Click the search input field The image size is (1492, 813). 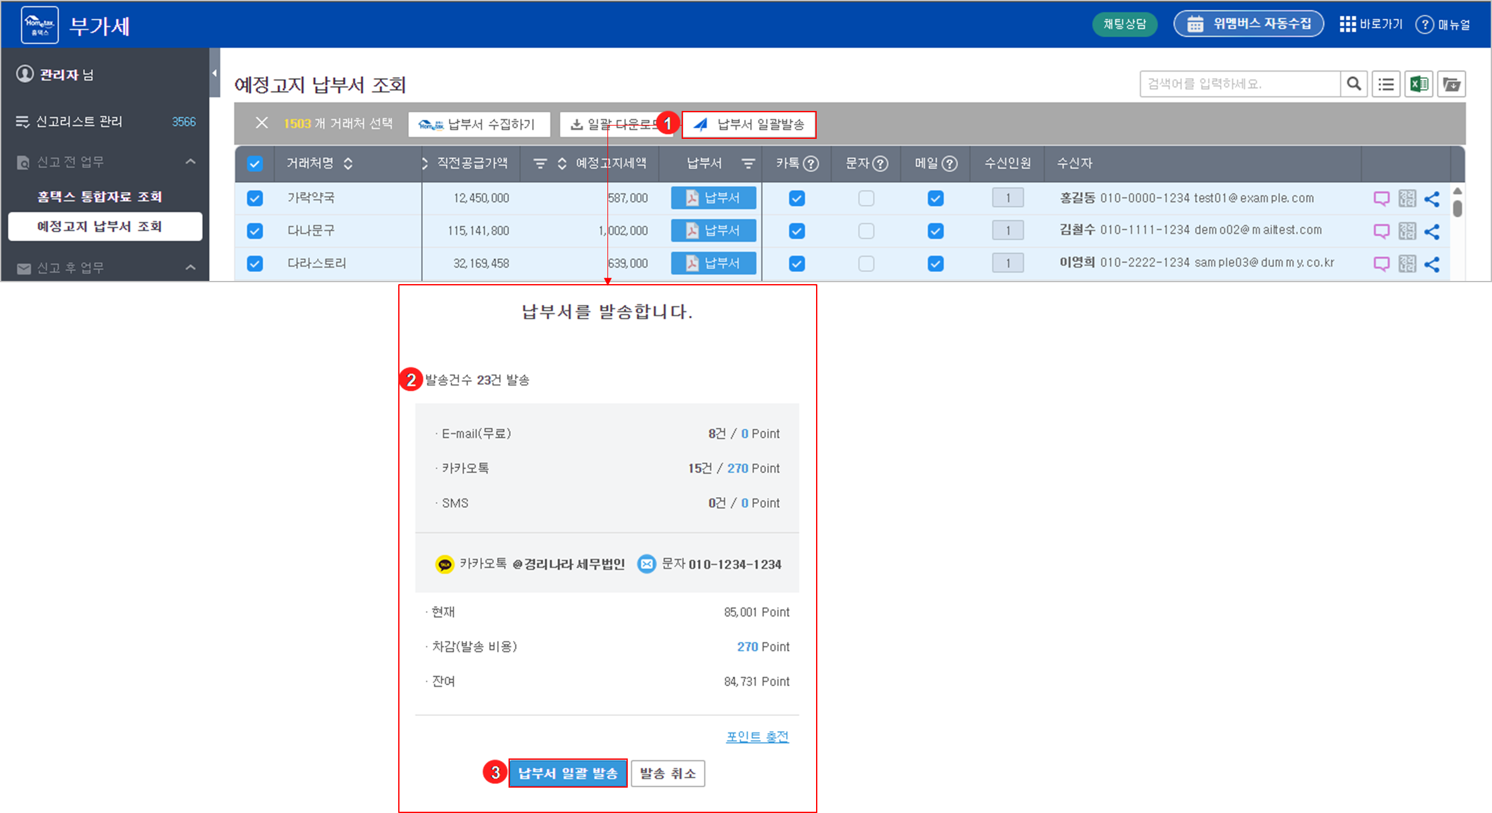(x=1240, y=84)
